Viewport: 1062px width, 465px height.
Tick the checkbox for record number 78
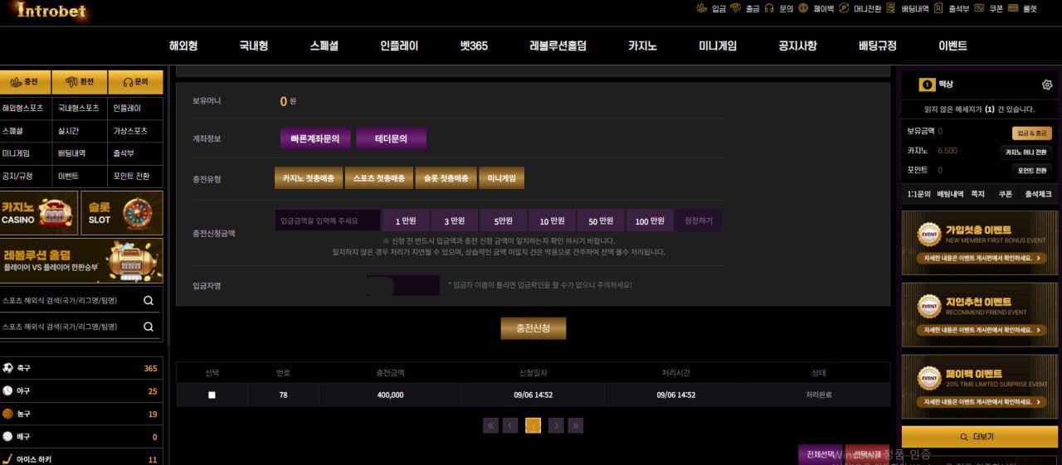[x=212, y=395]
